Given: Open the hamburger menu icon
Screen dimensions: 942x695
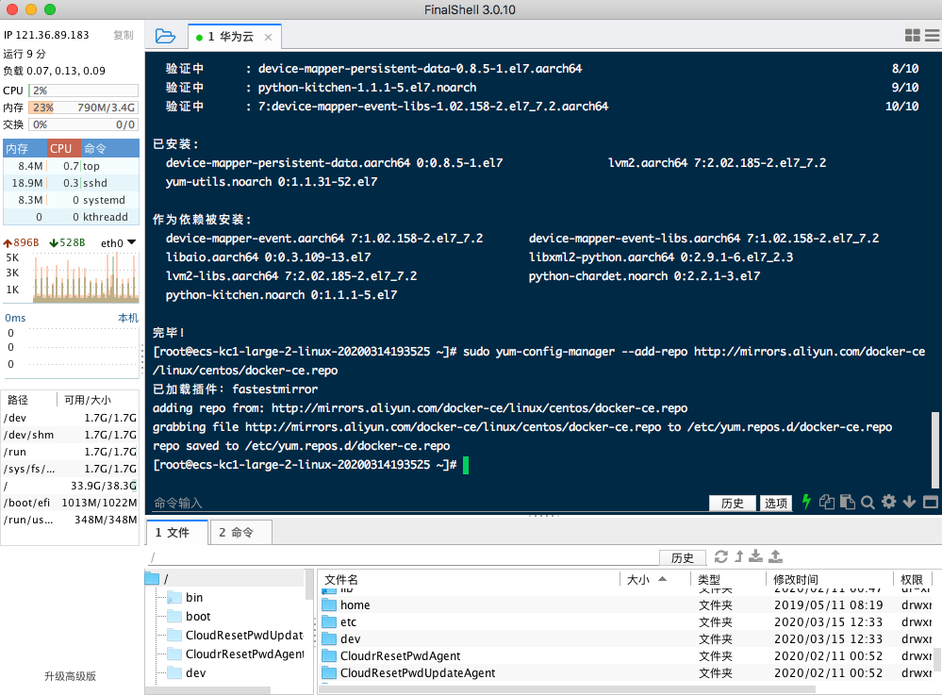Looking at the screenshot, I should (932, 36).
